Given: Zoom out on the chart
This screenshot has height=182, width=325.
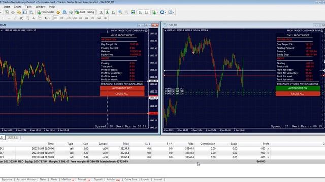Looking at the screenshot, I should (126, 12).
